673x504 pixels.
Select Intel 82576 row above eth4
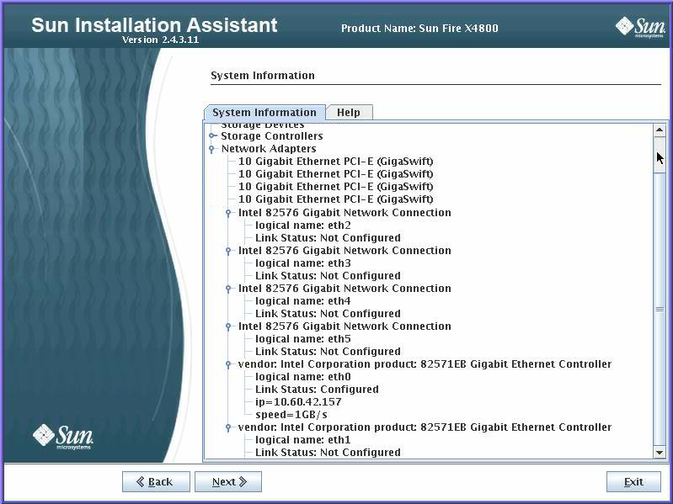(345, 289)
